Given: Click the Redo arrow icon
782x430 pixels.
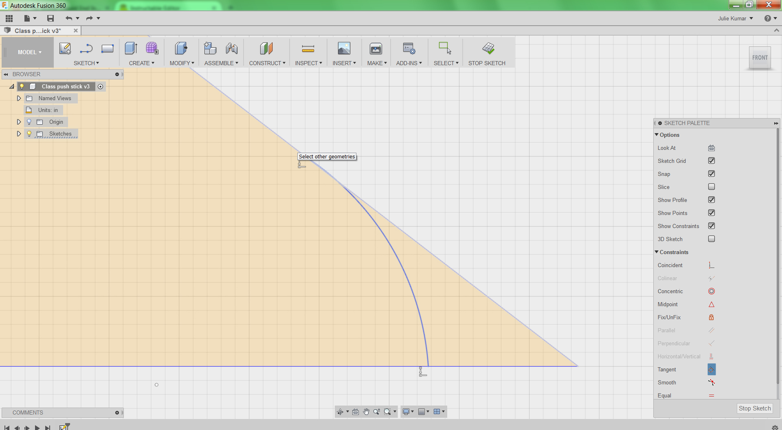Looking at the screenshot, I should tap(89, 18).
